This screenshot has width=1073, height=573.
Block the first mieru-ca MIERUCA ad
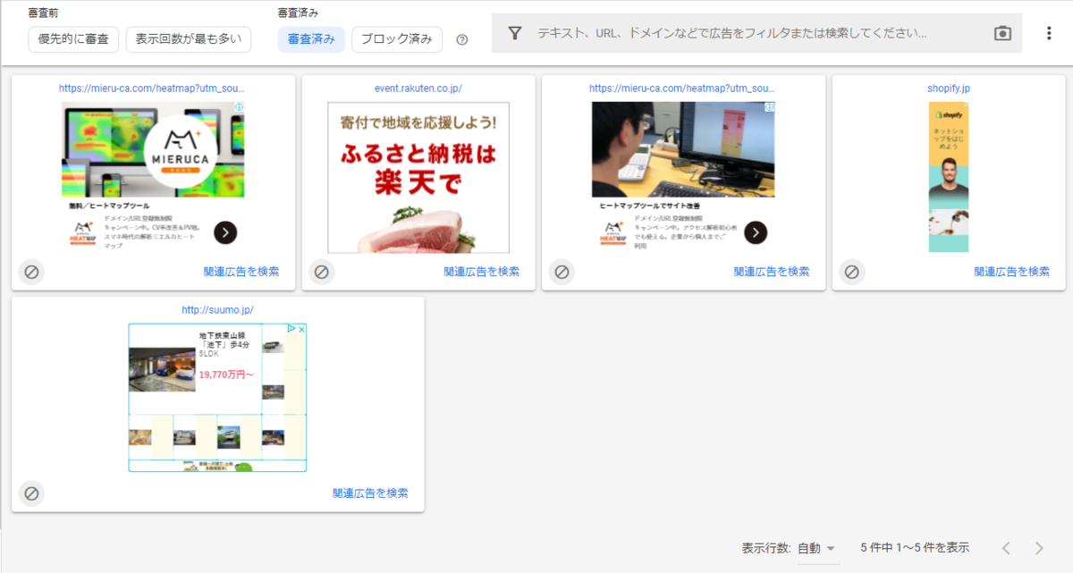point(31,272)
